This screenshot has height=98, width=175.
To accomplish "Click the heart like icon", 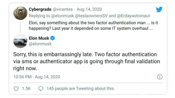I will pos(16,89).
